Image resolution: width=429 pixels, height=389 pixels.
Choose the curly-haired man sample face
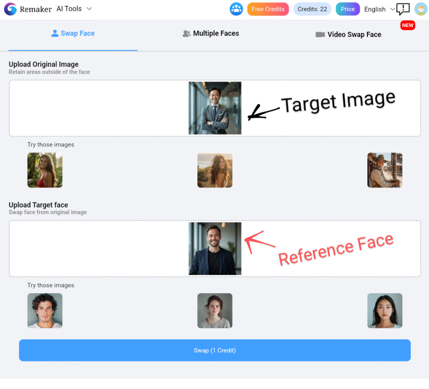(x=45, y=311)
